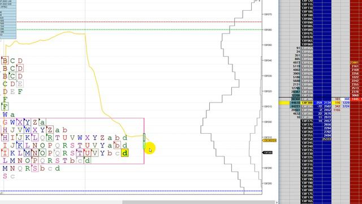Click bid size 2502 in blue column
The height and width of the screenshot is (204, 362).
327,107
